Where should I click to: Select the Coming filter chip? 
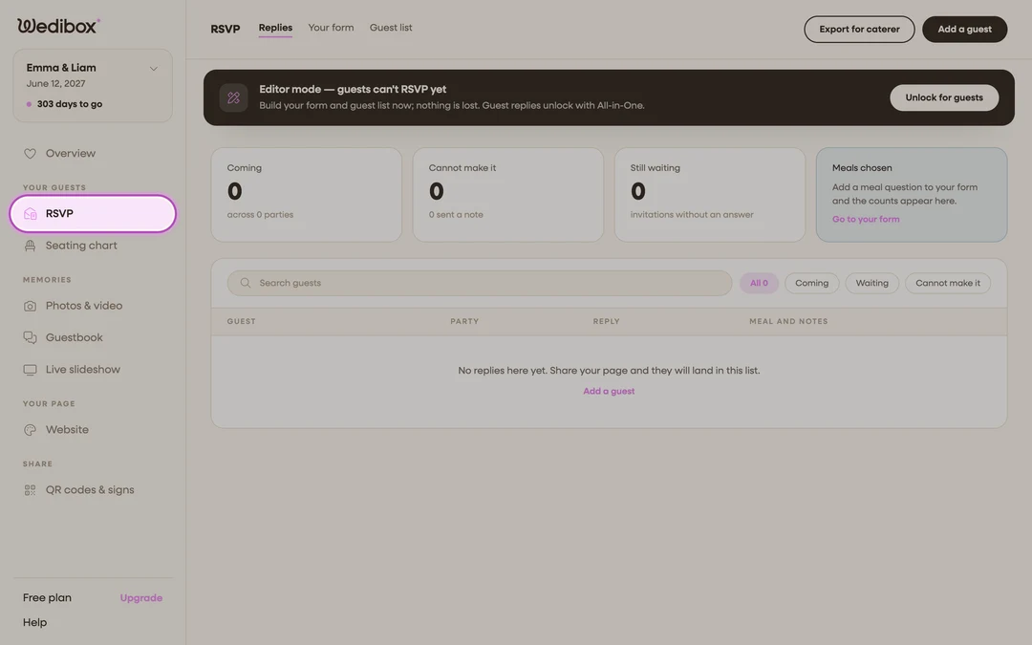coord(811,283)
